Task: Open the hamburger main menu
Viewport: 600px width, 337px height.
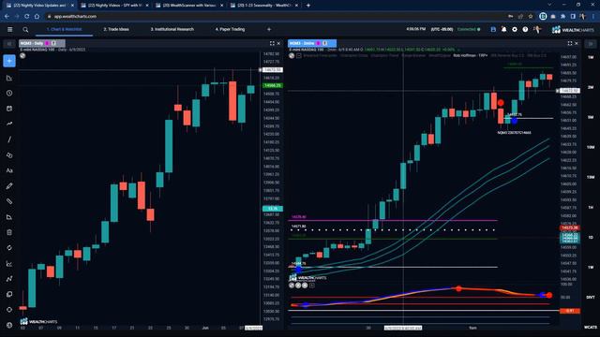Action: tap(10, 29)
